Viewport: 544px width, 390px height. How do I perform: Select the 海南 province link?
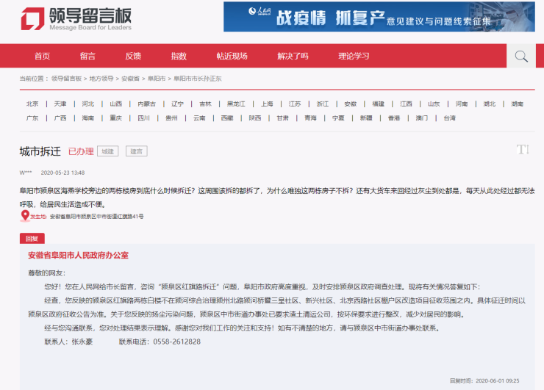(x=87, y=118)
